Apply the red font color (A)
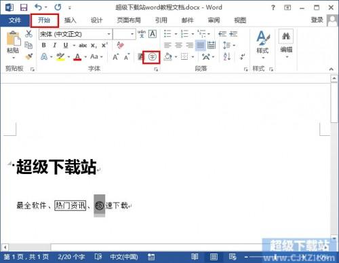 [x=77, y=56]
